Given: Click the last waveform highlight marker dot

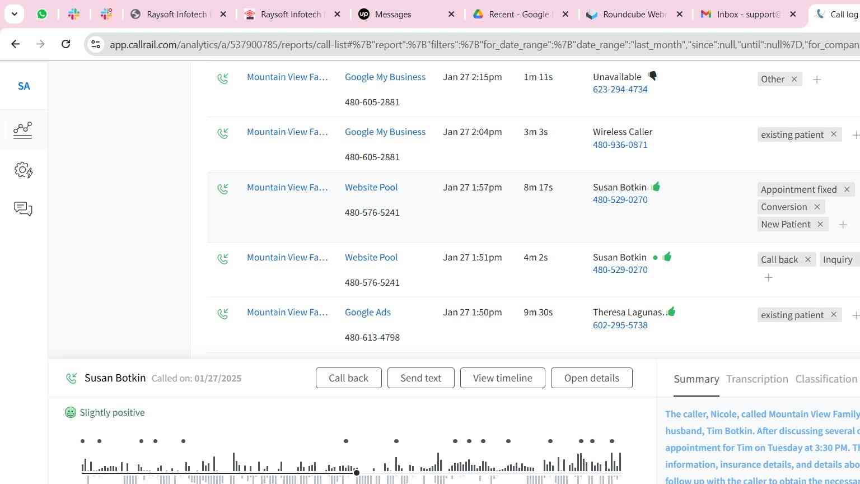Looking at the screenshot, I should click(x=612, y=441).
